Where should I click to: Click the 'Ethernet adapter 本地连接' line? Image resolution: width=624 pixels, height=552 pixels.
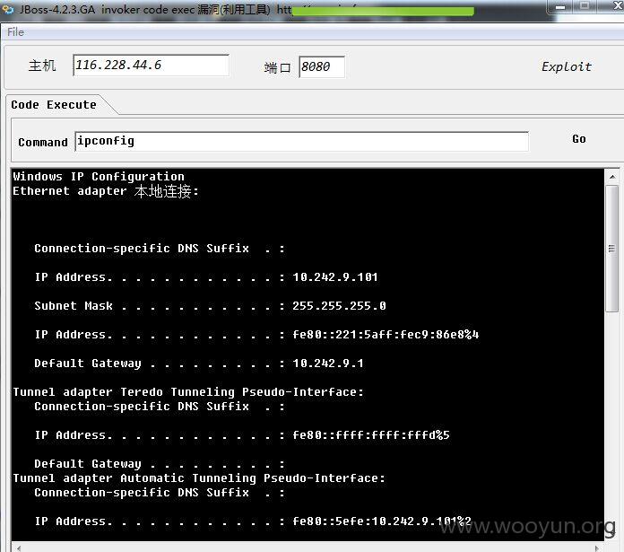106,191
